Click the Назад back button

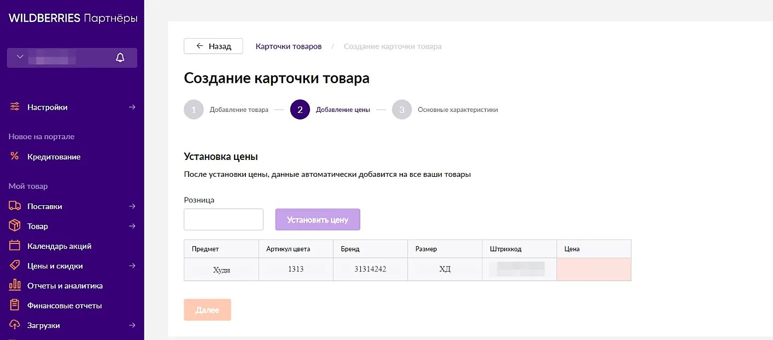coord(213,46)
